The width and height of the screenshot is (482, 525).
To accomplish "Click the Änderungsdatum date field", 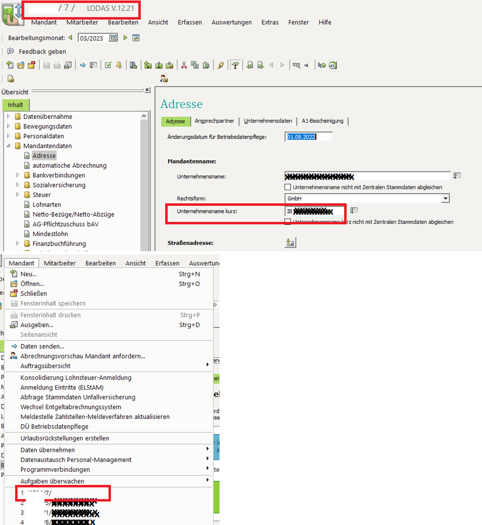I will click(309, 137).
